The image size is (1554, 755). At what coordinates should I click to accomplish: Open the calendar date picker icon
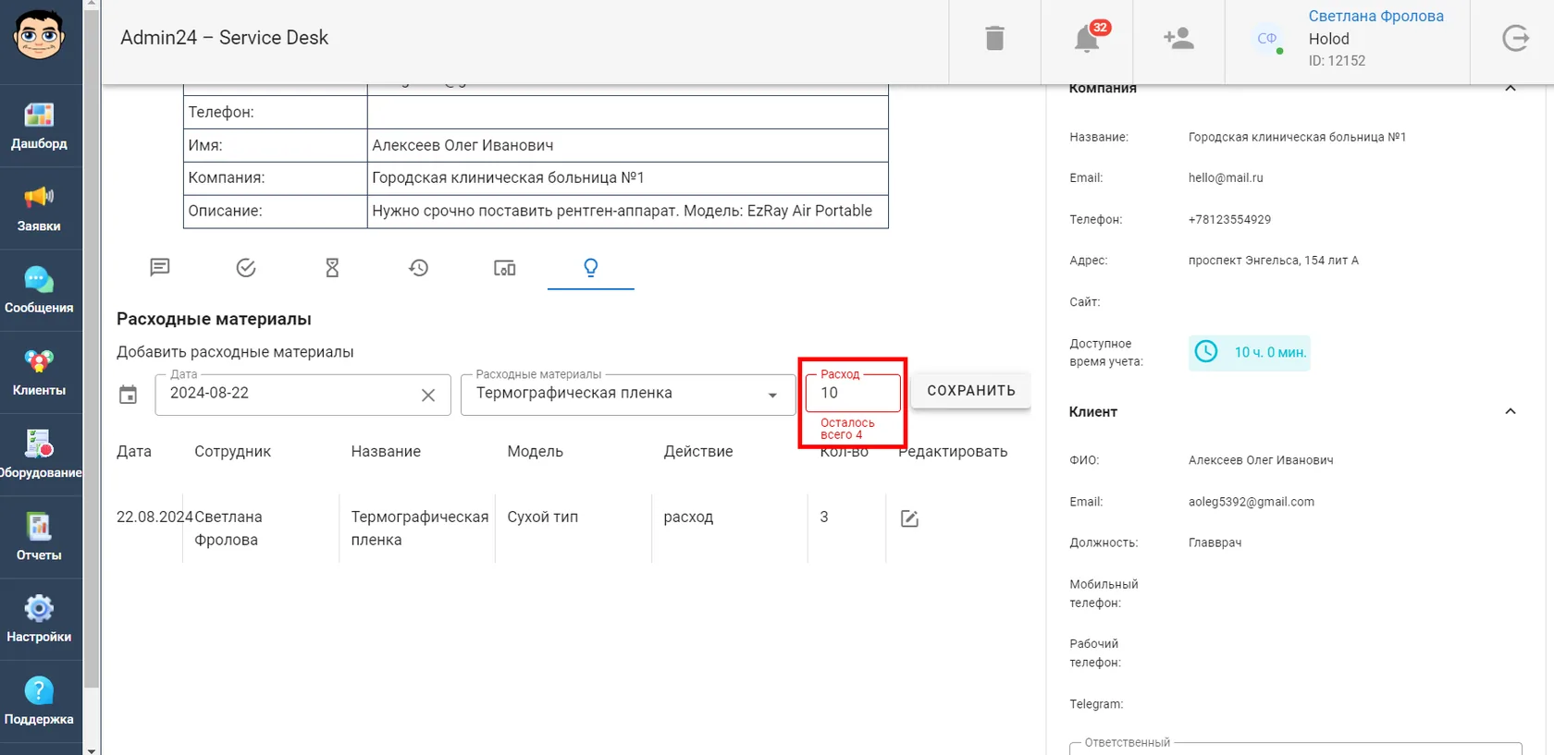tap(129, 395)
